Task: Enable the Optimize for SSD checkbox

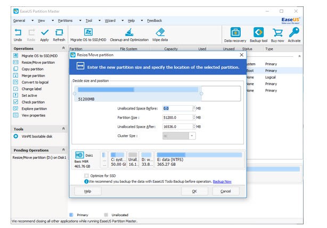Action: tap(87, 176)
